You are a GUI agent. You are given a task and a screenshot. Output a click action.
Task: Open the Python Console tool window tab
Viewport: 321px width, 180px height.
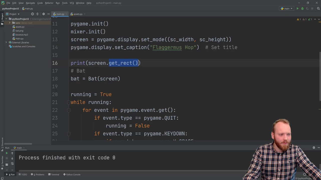(x=72, y=174)
